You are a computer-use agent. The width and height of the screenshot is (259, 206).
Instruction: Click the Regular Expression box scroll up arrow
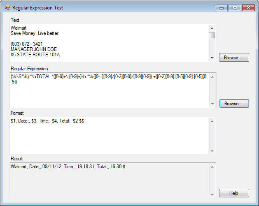tap(212, 76)
